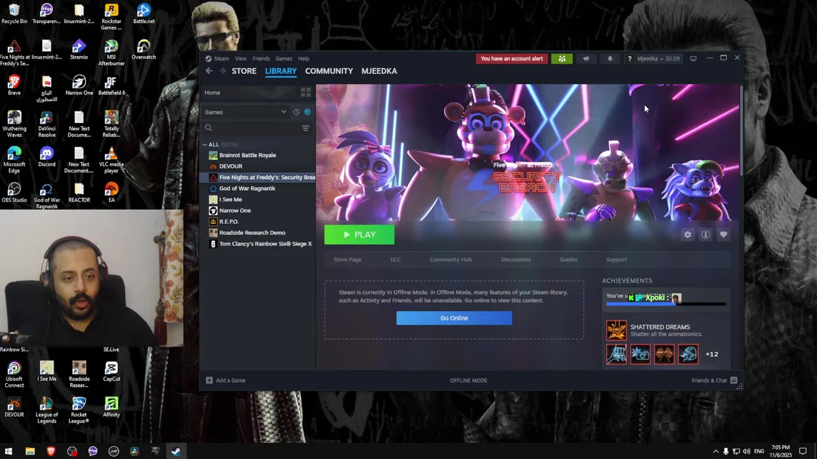Open Battle.net desktop shortcut
817x459 pixels.
pos(144,14)
